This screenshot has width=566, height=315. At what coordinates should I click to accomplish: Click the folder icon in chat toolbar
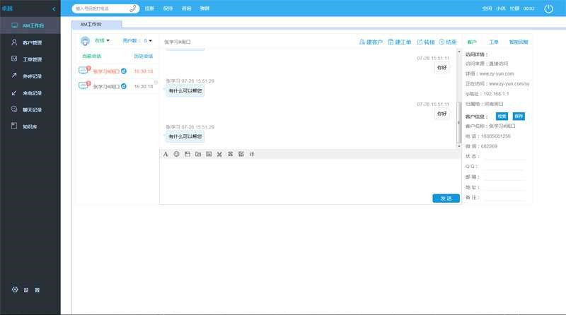198,154
